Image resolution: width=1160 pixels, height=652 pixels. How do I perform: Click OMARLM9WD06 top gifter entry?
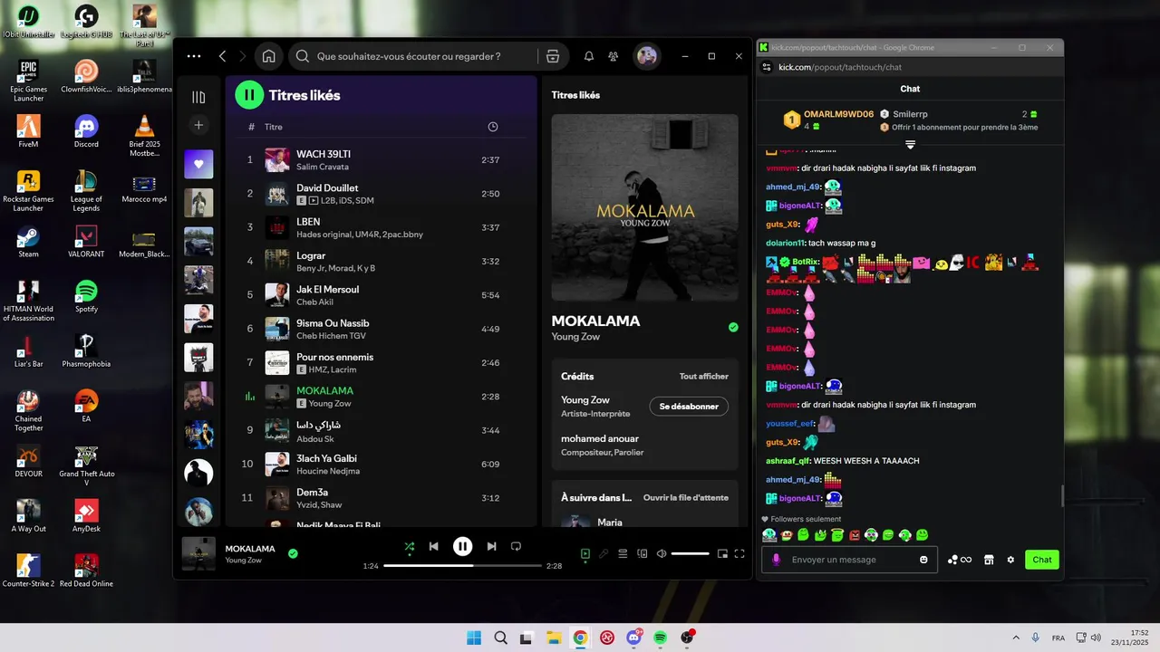828,120
